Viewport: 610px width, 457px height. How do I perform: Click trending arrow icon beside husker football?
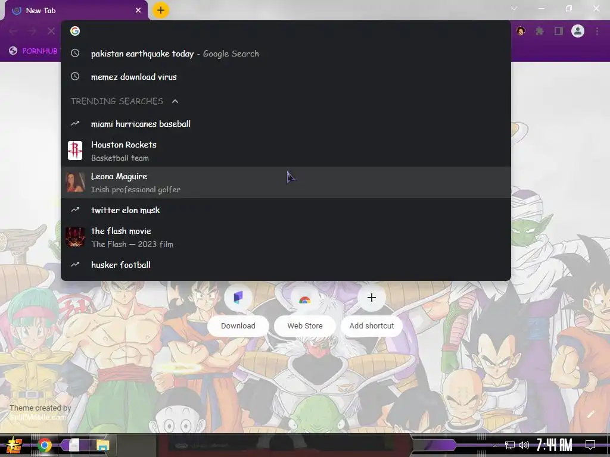(75, 265)
